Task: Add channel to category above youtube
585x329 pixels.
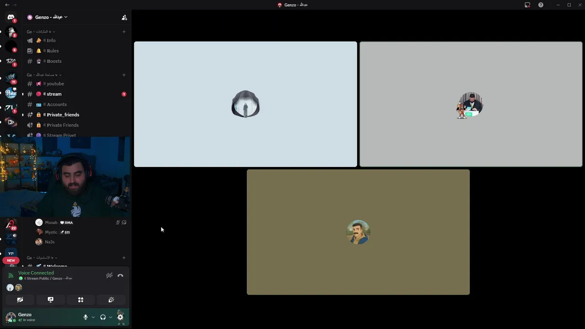Action: point(124,75)
